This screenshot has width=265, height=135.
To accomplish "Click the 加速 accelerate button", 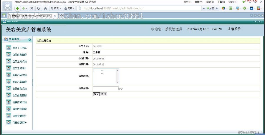I will pos(211,8).
